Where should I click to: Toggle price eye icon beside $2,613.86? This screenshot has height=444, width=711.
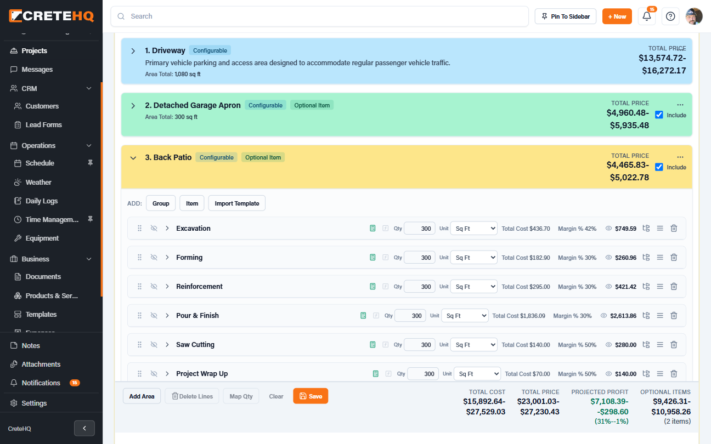coord(604,316)
